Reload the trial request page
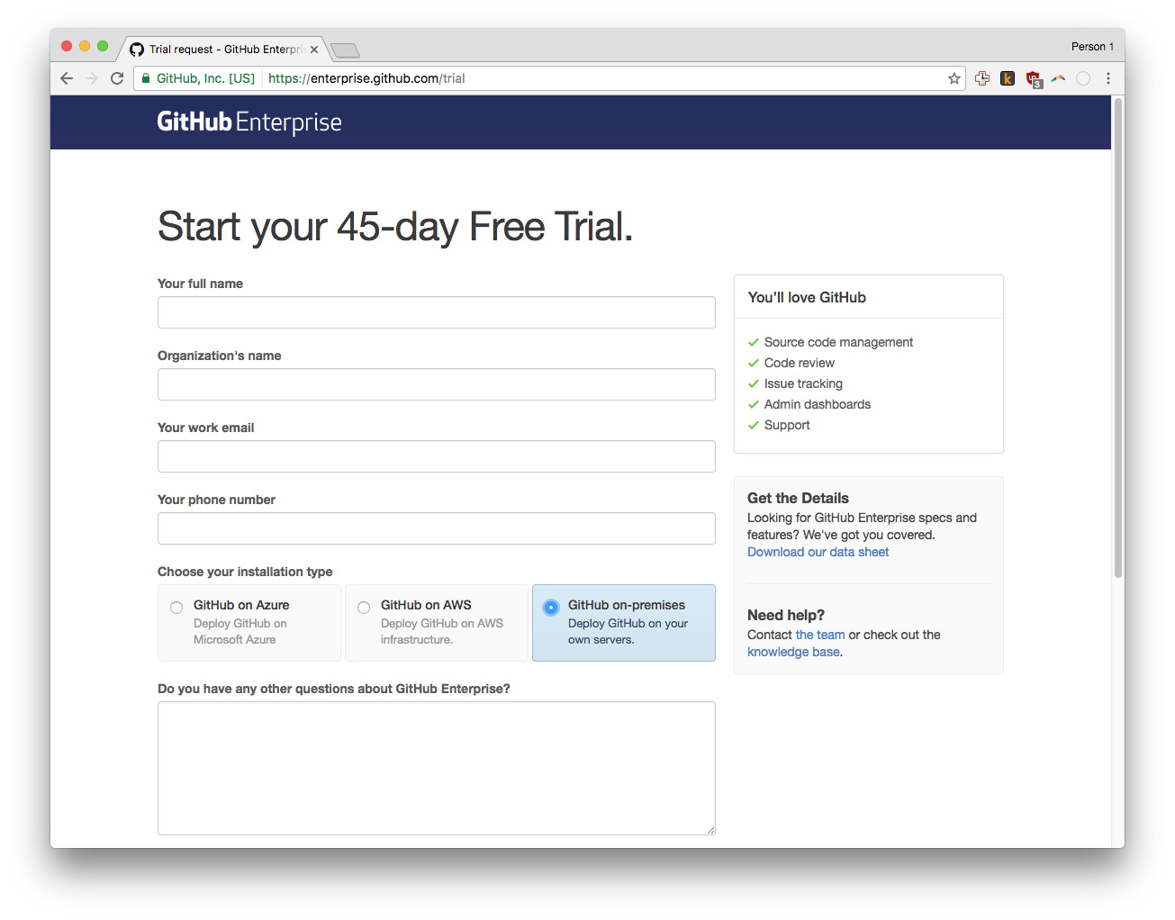The height and width of the screenshot is (920, 1175). [x=117, y=78]
